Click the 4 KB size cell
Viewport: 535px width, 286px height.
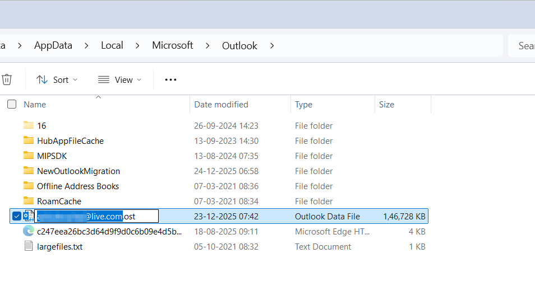point(417,232)
